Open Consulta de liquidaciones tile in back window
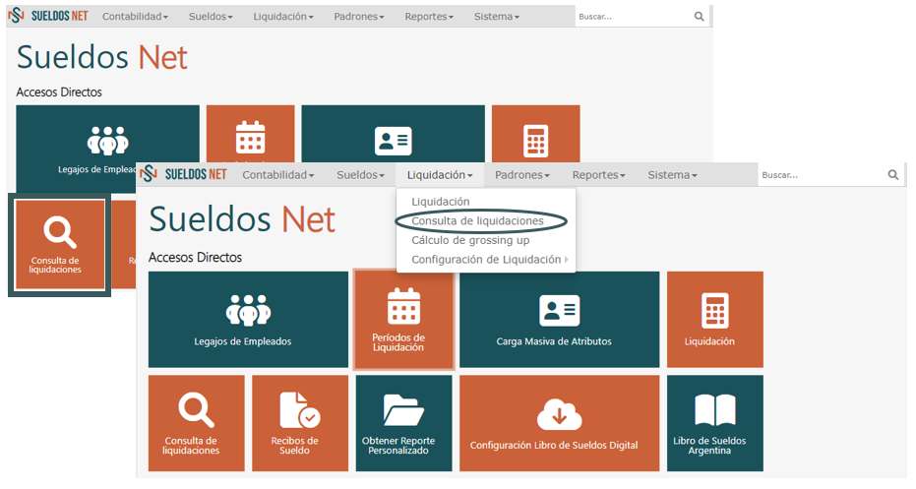 [x=60, y=245]
